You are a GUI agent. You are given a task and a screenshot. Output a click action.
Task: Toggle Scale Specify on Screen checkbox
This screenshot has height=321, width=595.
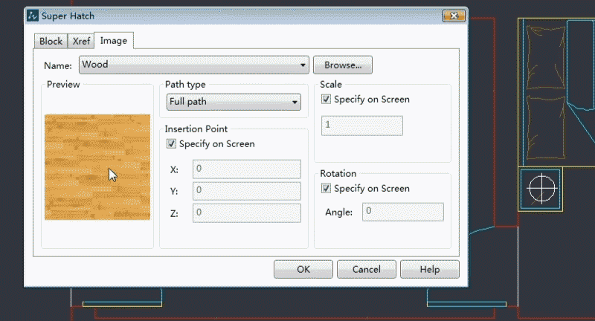[x=327, y=99]
